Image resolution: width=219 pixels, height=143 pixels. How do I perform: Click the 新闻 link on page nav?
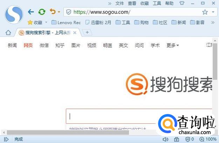point(12,45)
